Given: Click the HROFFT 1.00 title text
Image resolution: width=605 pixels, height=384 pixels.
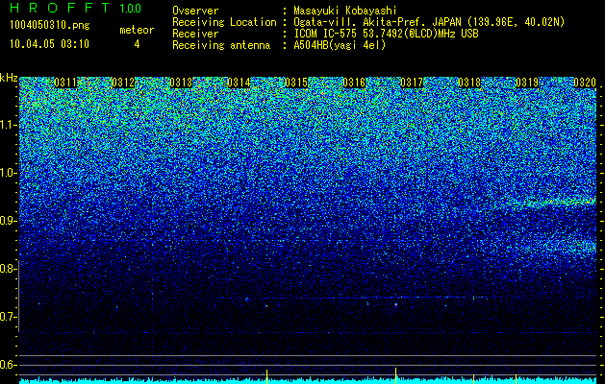Looking at the screenshot, I should pyautogui.click(x=76, y=8).
